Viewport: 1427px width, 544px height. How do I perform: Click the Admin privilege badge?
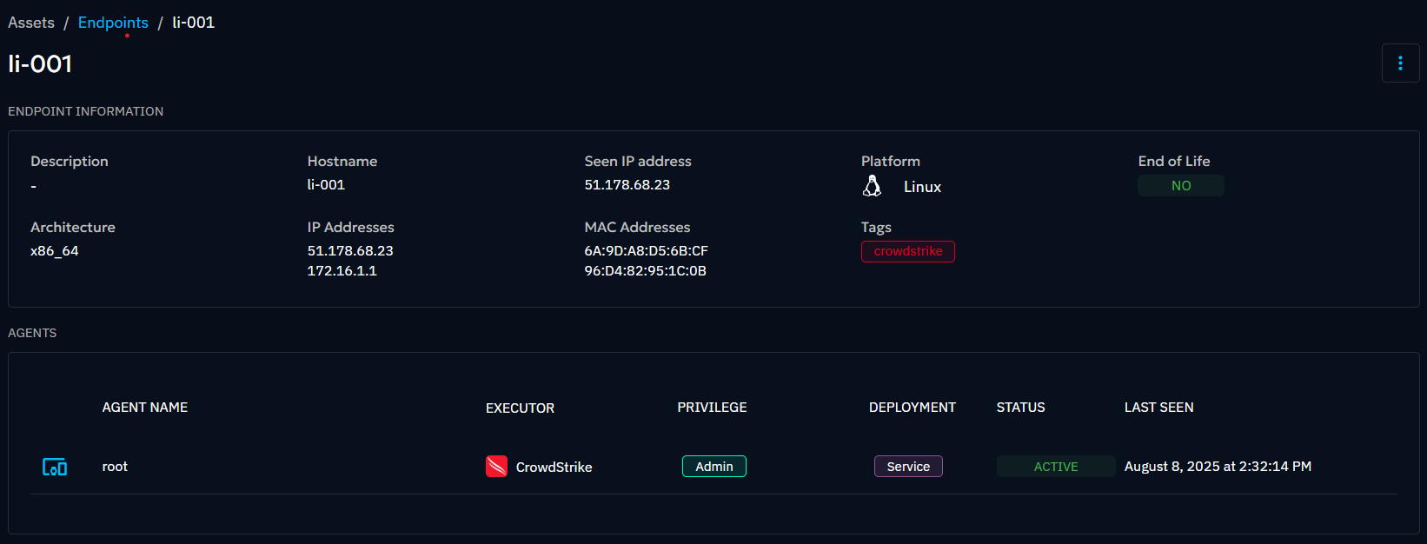tap(713, 467)
